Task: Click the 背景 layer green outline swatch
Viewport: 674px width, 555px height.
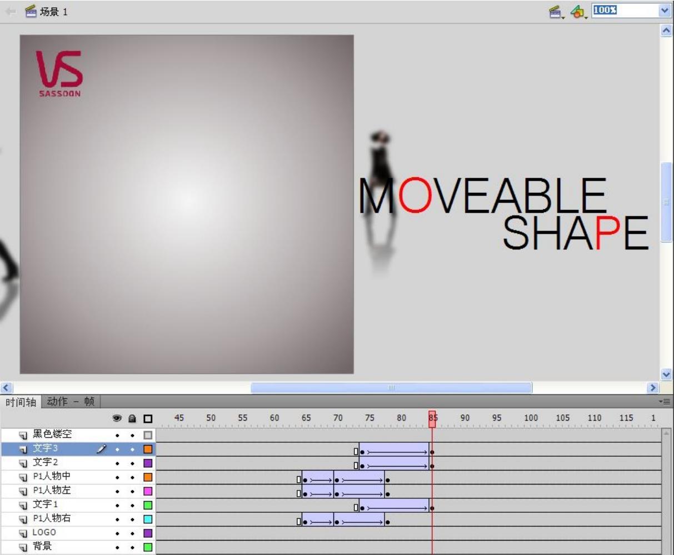Action: click(148, 547)
